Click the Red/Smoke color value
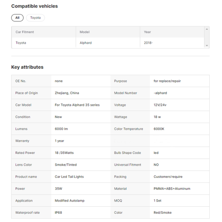 (x=163, y=213)
